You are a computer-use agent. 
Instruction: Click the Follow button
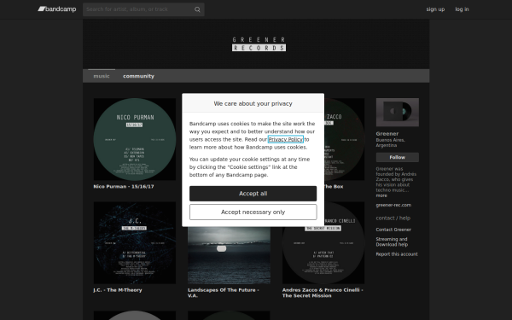pos(398,157)
